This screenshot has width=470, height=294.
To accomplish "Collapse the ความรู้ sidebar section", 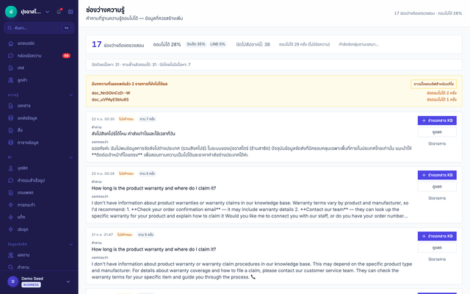I will (71, 95).
